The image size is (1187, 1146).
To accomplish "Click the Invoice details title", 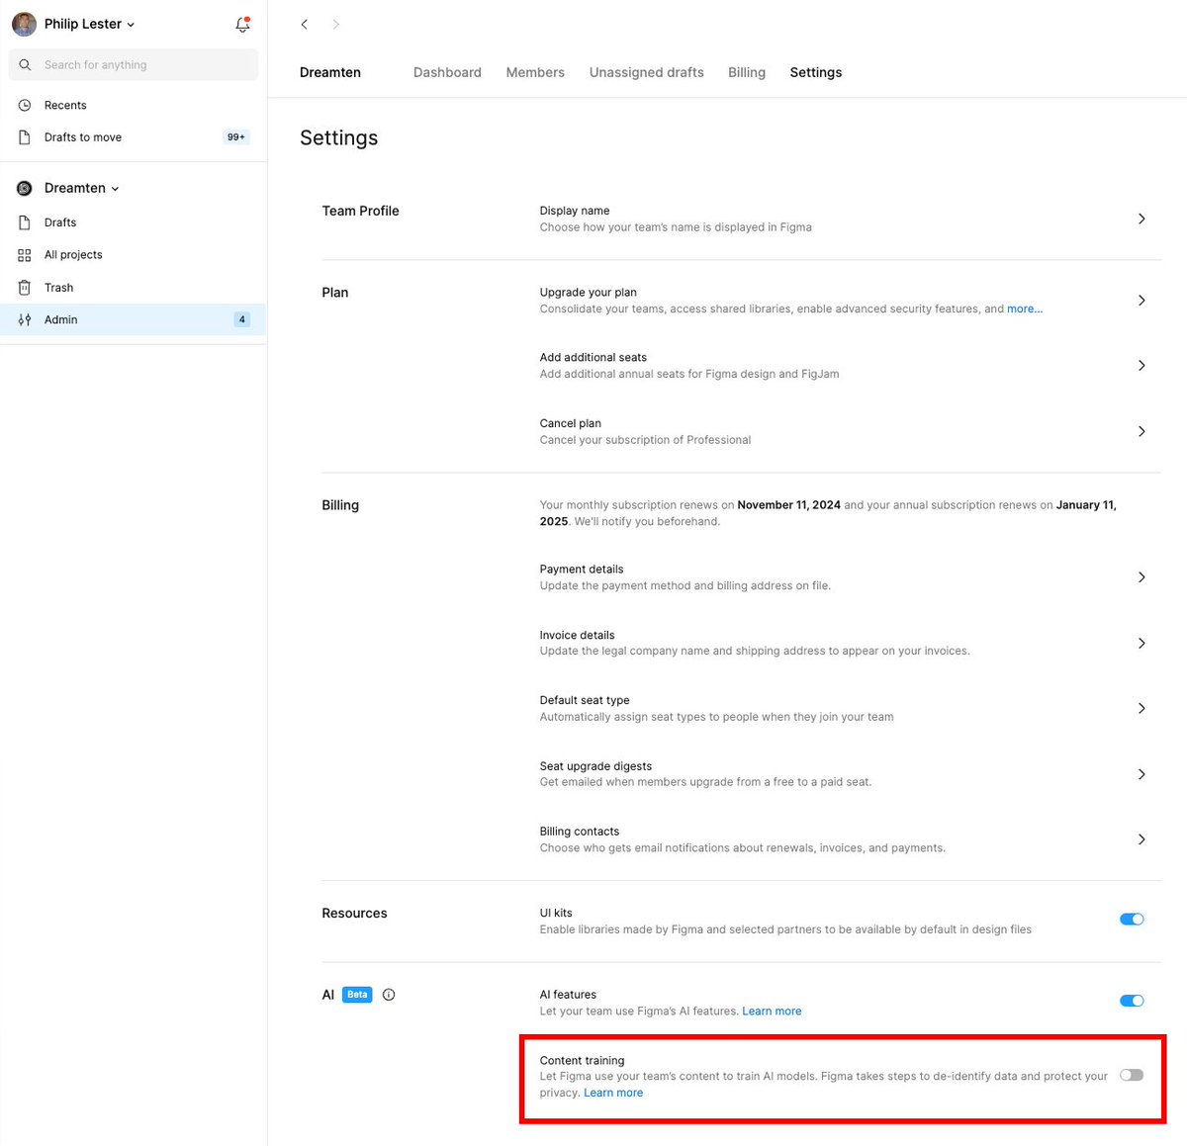I will pos(578,635).
